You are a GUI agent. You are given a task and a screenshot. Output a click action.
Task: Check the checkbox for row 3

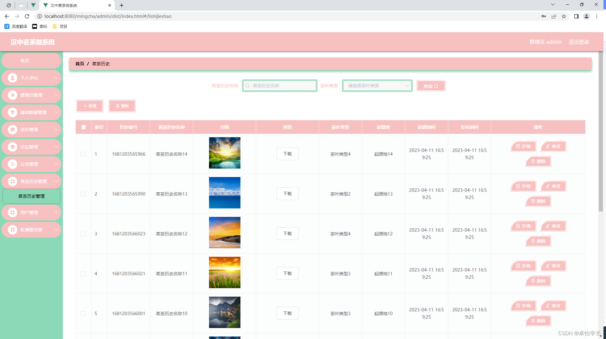click(83, 234)
